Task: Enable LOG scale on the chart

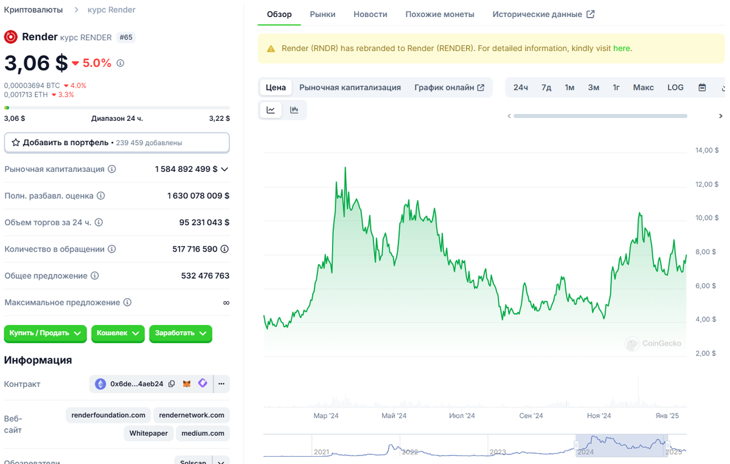Action: [675, 87]
